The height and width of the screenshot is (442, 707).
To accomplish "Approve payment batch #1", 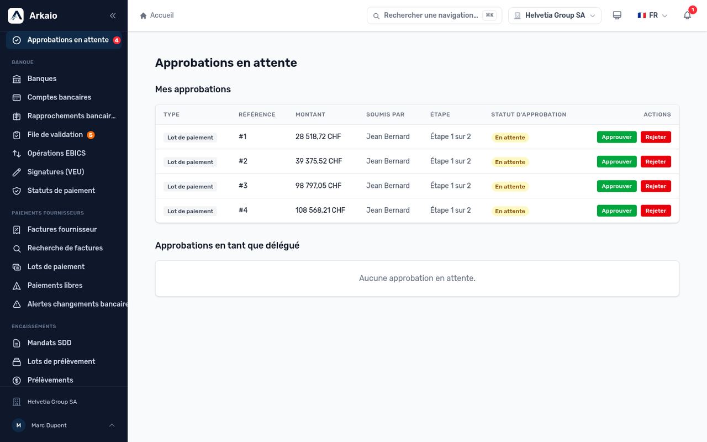I will 616,137.
